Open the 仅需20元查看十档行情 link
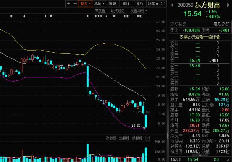The height and width of the screenshot is (162, 232). click(x=200, y=37)
